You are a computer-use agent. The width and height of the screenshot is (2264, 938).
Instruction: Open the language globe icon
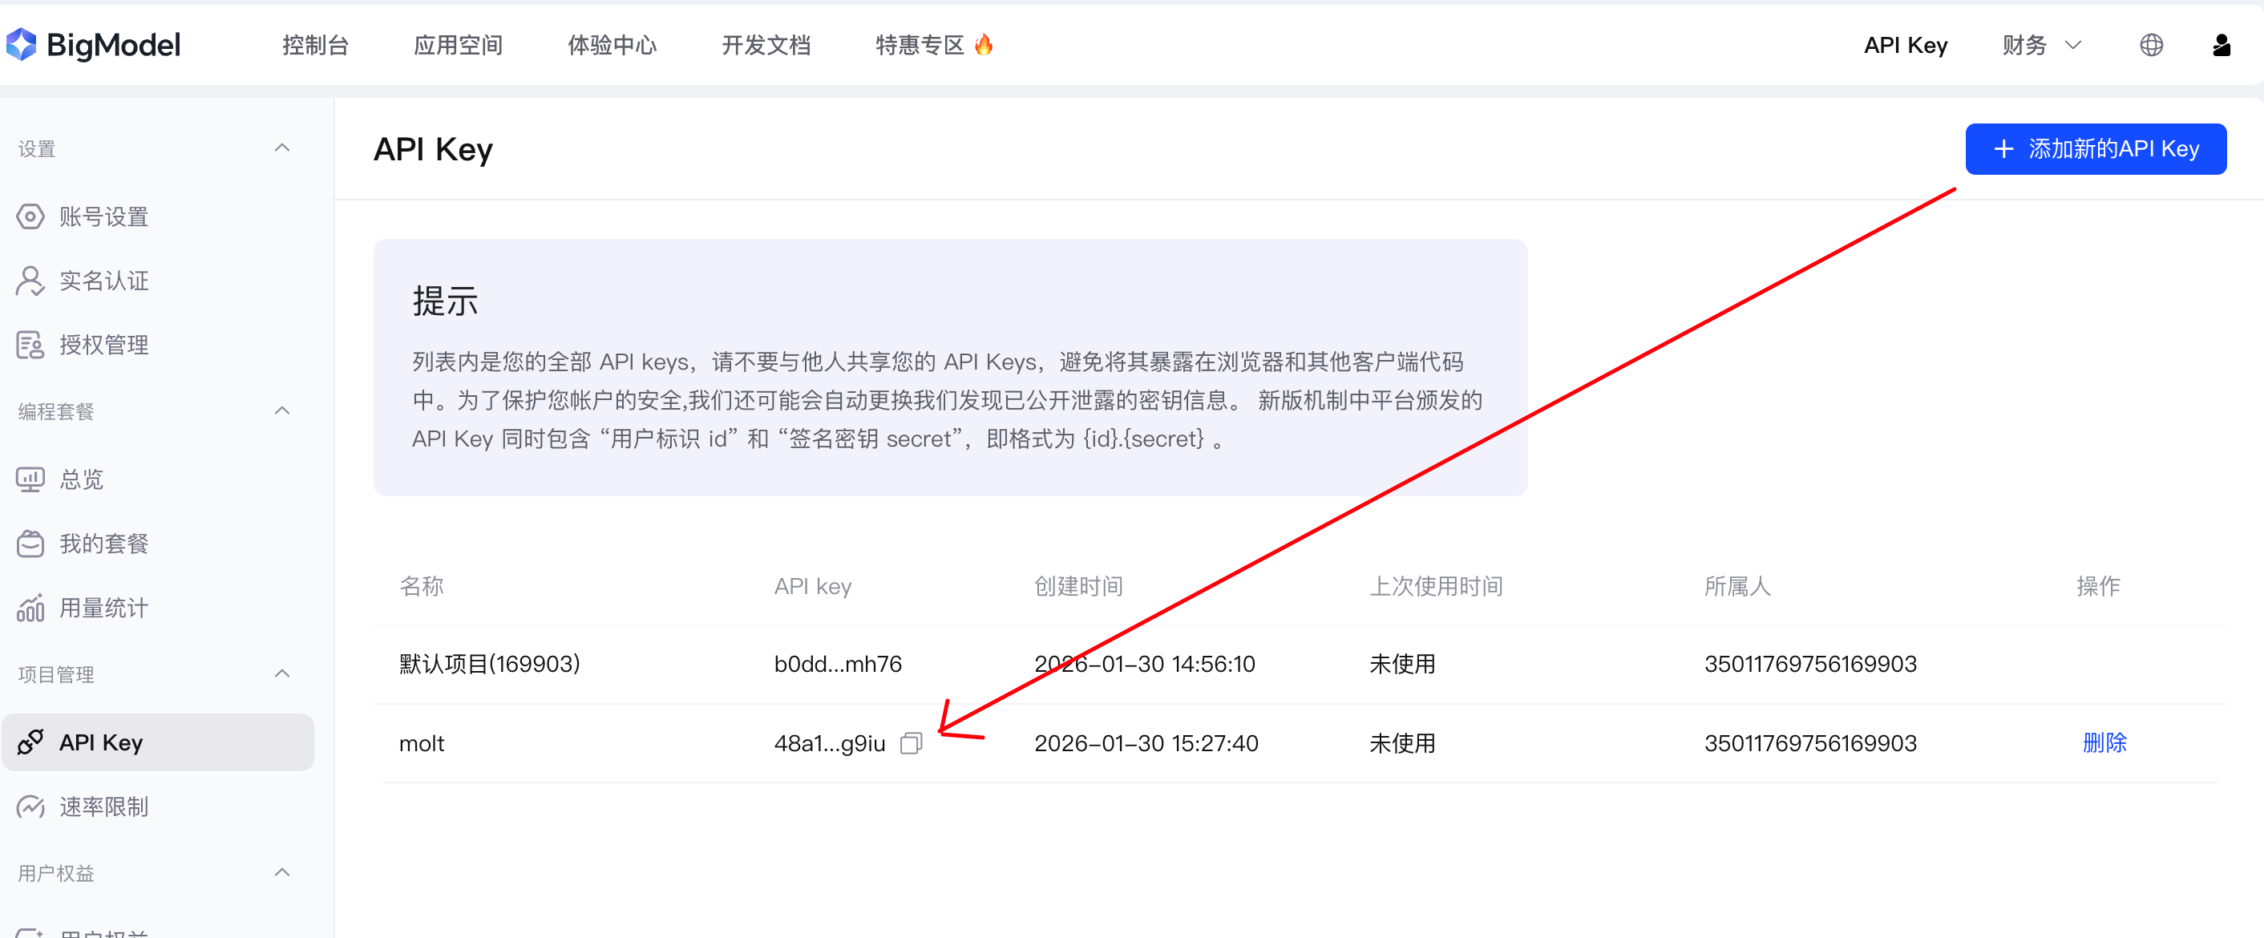(x=2151, y=45)
